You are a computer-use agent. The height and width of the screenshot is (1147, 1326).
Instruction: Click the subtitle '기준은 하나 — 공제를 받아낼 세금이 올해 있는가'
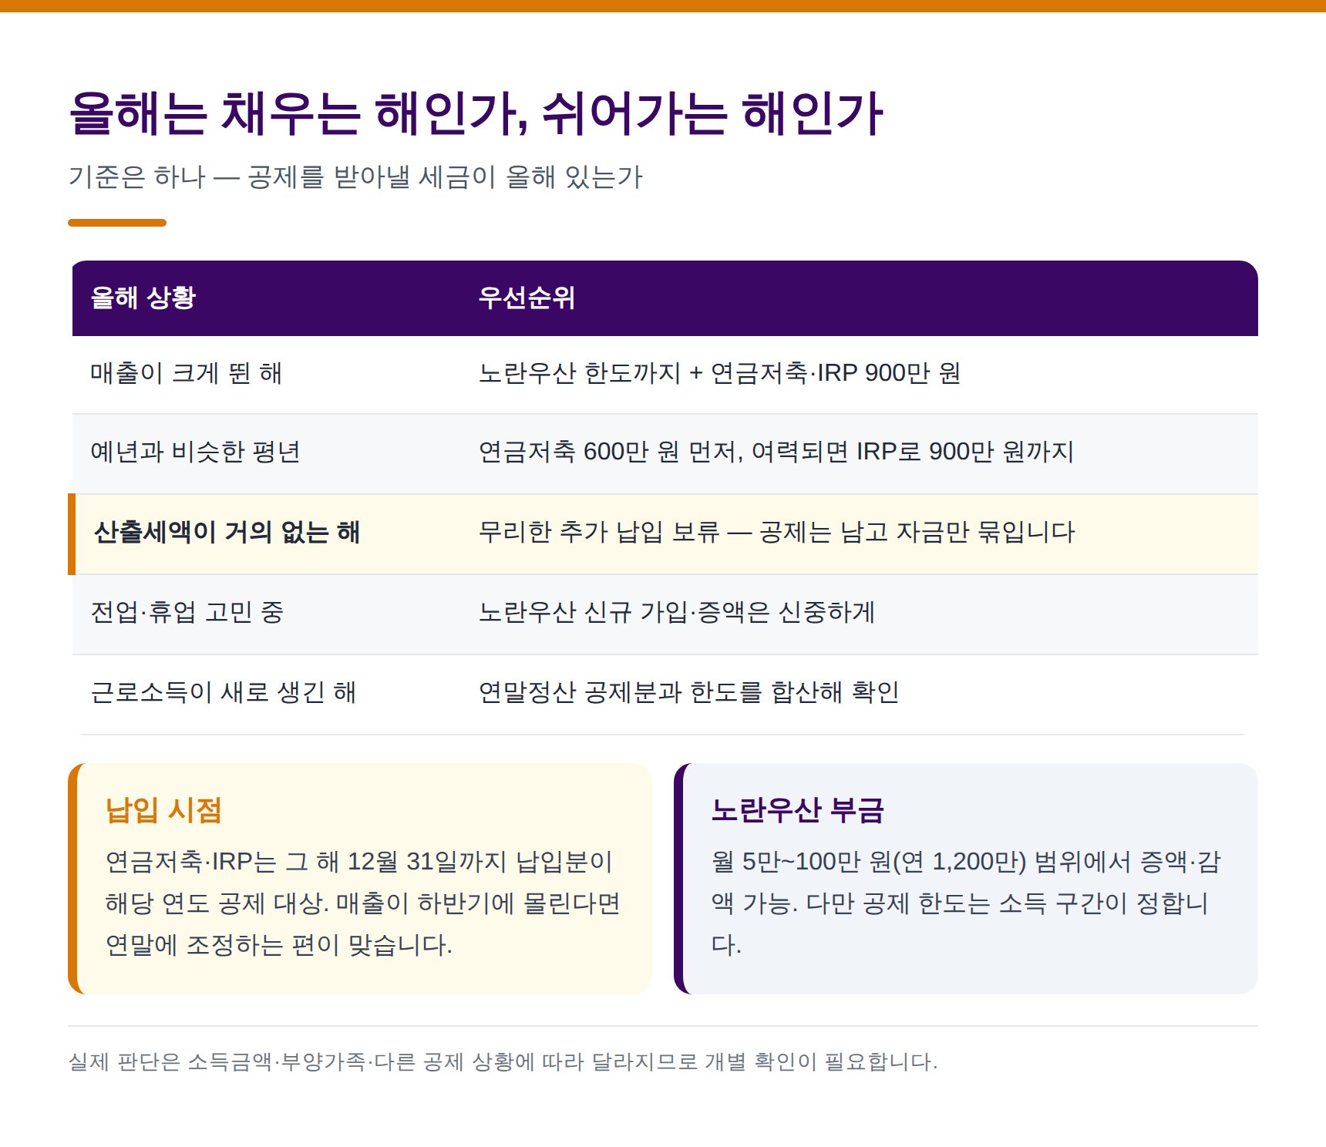(x=355, y=177)
